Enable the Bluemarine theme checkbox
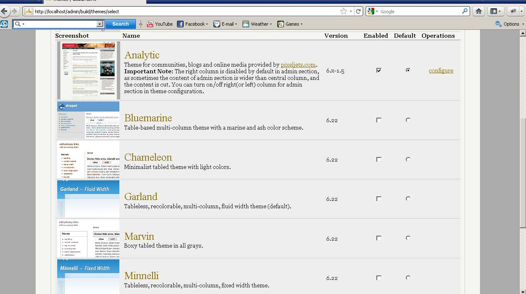Screen dimensions: 526x294 click(x=378, y=120)
